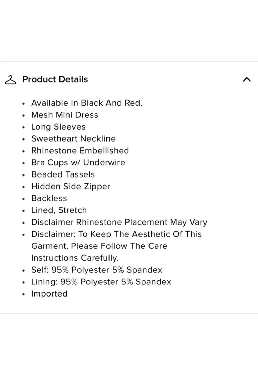Click the 'To Keep The Aesthetic' disclaimer line
258x370 pixels.
point(116,234)
